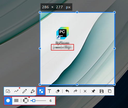
Task: Select the eraser tool
Action: (58, 91)
